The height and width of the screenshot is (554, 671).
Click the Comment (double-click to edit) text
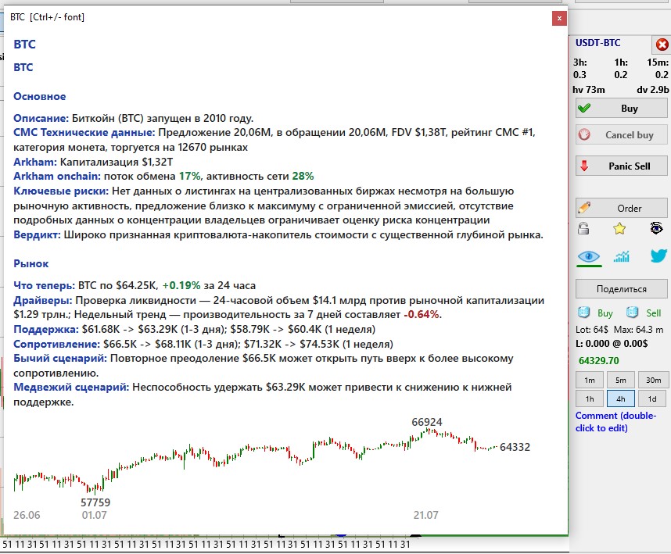click(615, 421)
